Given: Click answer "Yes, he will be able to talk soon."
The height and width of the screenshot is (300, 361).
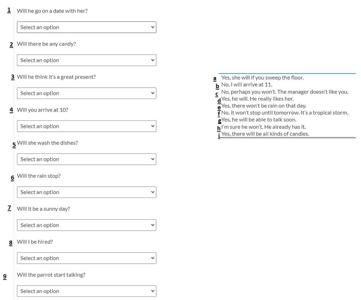Looking at the screenshot, I should pos(259,120).
